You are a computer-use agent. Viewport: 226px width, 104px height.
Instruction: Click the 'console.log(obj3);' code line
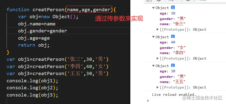click(x=32, y=95)
